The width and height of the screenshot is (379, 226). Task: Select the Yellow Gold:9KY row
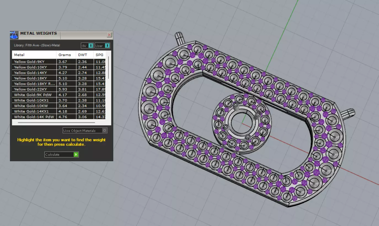pyautogui.click(x=59, y=62)
